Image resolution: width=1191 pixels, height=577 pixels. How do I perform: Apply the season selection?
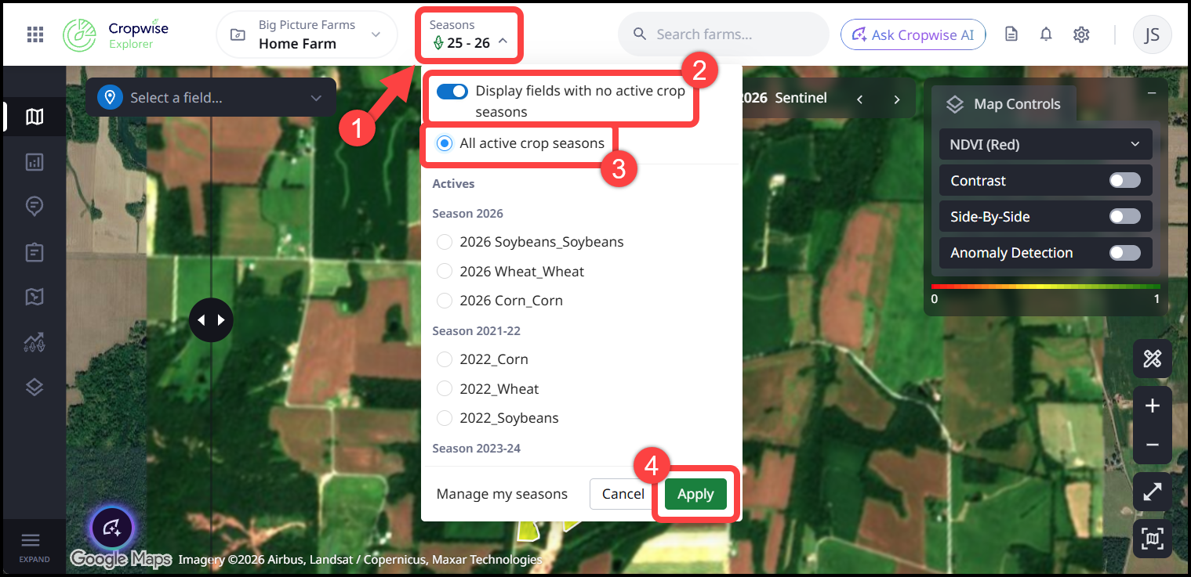coord(695,494)
